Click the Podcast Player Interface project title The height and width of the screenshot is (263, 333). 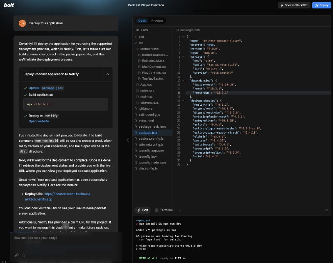click(146, 5)
